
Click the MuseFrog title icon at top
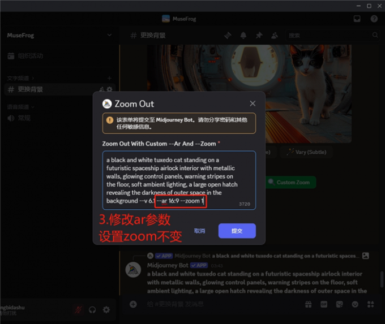pos(166,19)
